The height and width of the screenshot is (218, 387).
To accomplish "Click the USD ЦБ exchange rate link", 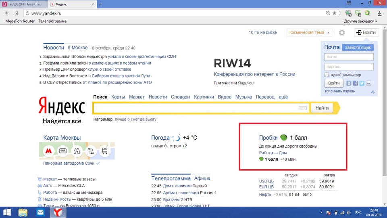I will click(x=266, y=181).
